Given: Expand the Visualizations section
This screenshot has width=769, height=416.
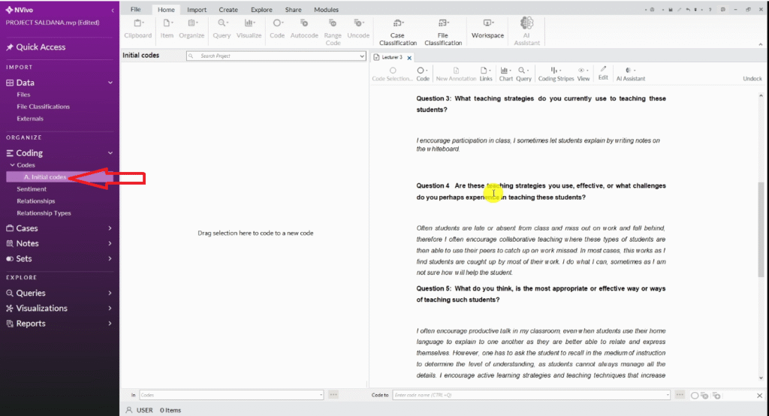Looking at the screenshot, I should coord(110,309).
